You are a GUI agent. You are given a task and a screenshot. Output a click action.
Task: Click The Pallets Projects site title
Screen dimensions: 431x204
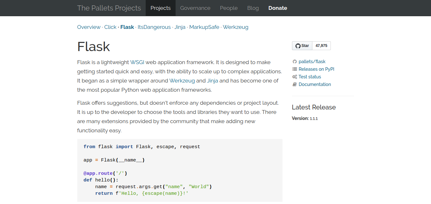(x=109, y=8)
